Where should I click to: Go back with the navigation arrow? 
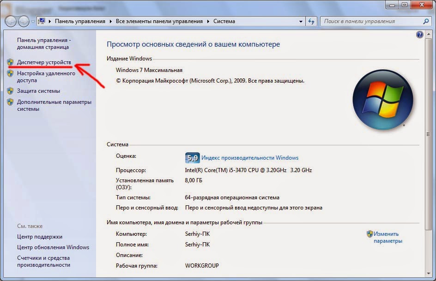pyautogui.click(x=11, y=21)
